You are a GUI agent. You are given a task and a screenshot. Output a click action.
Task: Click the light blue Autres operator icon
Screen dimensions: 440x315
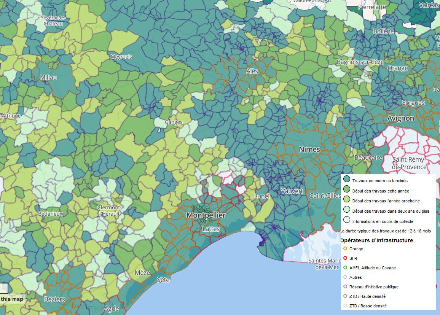click(345, 277)
